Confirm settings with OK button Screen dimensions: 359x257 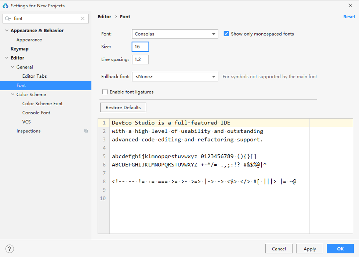[340, 249]
